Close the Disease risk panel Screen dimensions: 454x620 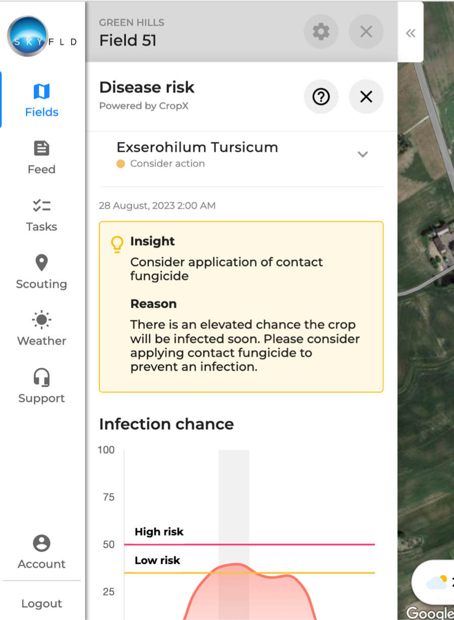point(366,96)
